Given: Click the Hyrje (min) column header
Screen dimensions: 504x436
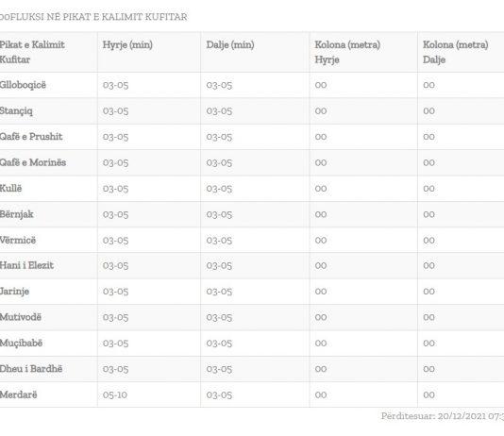Looking at the screenshot, I should coord(127,45).
